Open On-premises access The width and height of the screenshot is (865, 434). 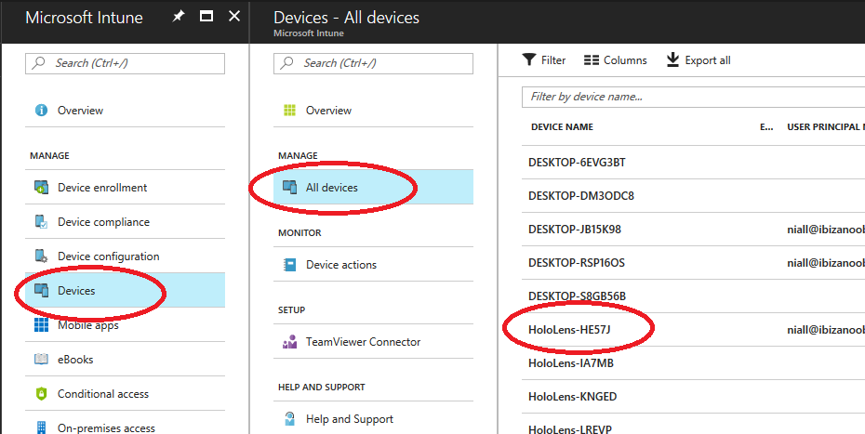[106, 427]
